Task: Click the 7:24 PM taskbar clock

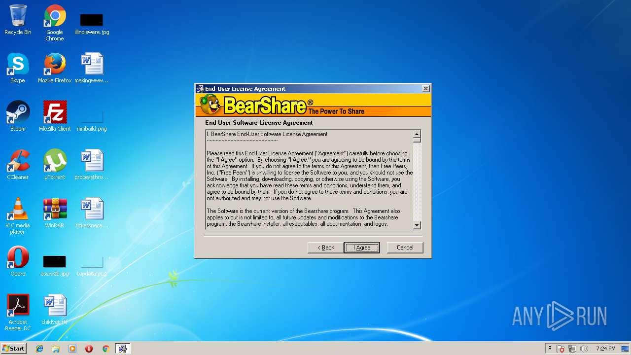Action: (x=605, y=349)
